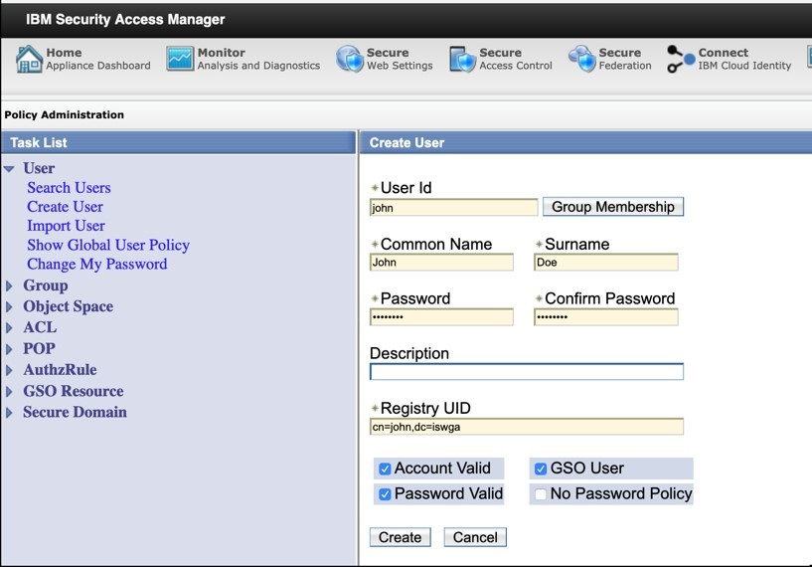
Task: Open the Connect IBM Cloud Identity menu
Action: 730,59
